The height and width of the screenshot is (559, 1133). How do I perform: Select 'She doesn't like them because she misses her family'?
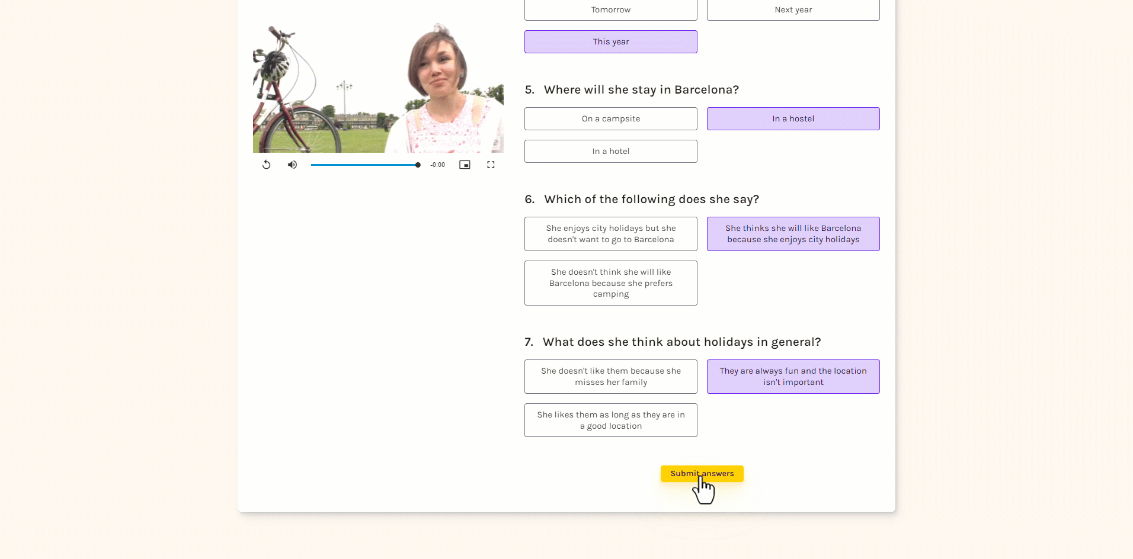[611, 377]
